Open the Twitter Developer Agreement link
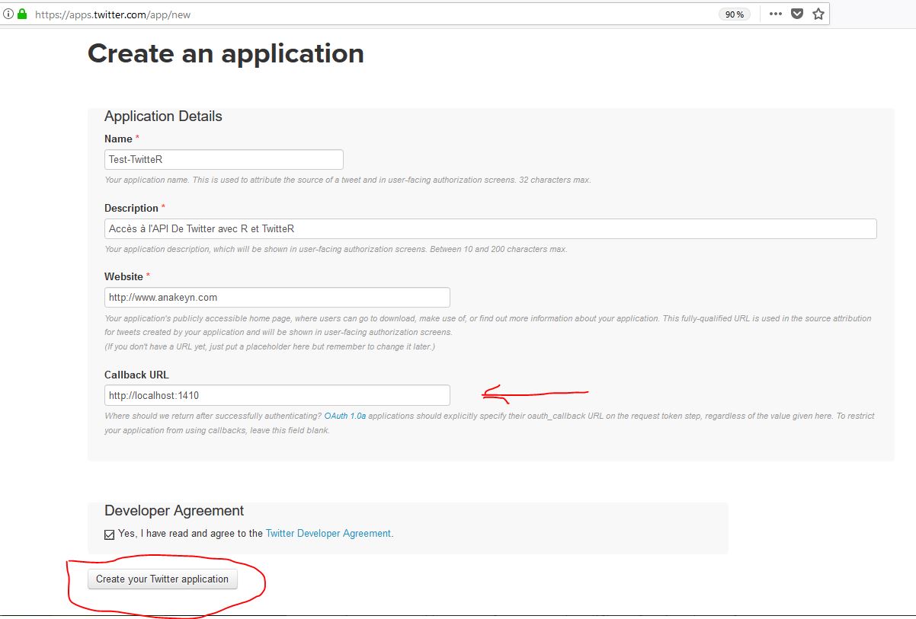The image size is (916, 619). [x=328, y=534]
